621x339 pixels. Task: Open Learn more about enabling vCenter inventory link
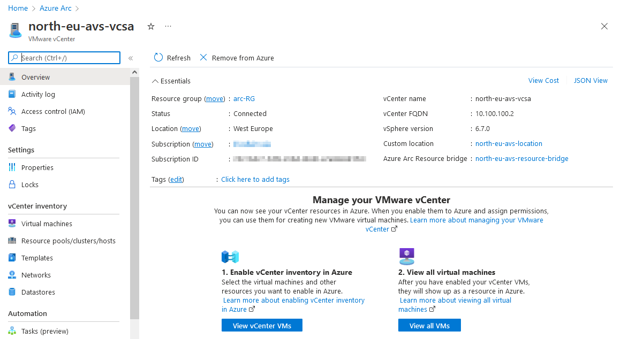(293, 301)
